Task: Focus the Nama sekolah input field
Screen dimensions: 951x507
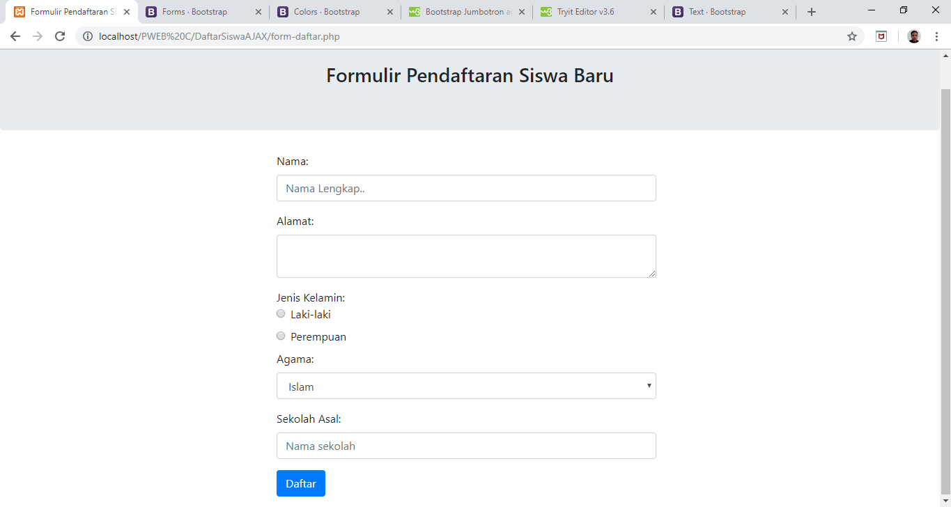Action: 466,446
